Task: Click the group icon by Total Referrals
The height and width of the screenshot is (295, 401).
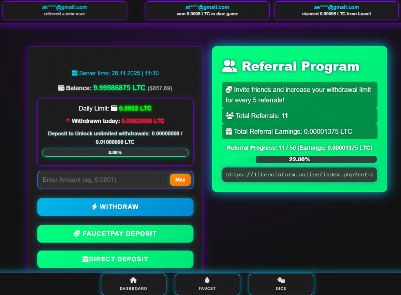Action: click(x=230, y=116)
